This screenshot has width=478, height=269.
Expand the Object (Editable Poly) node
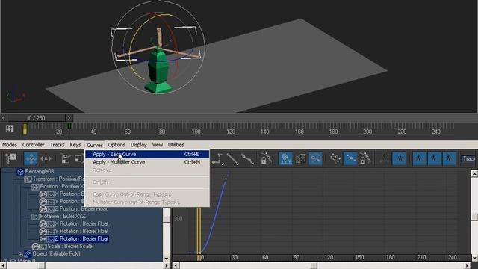20,254
